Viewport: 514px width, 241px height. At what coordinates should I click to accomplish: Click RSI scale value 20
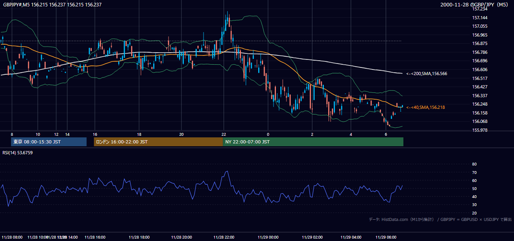click(x=474, y=213)
